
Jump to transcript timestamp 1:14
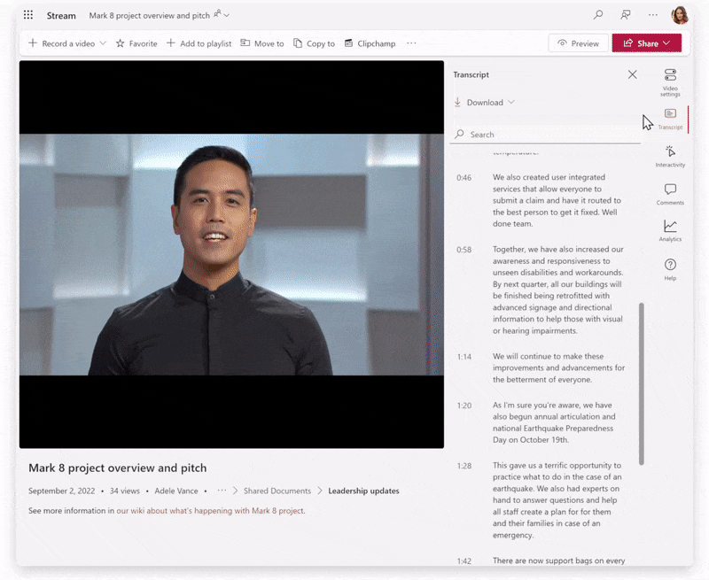click(464, 357)
